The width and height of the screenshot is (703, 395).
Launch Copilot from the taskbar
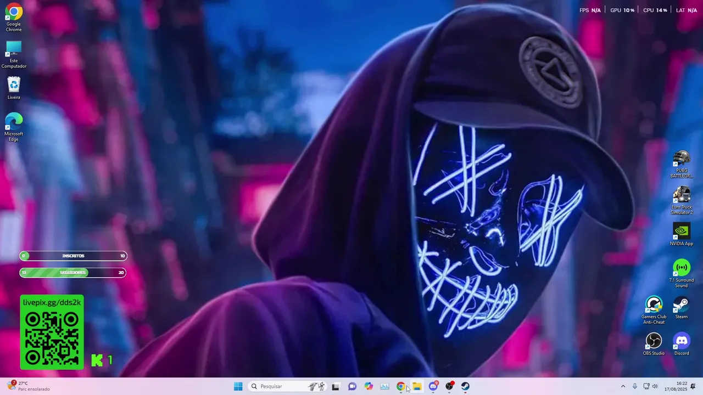pos(369,386)
